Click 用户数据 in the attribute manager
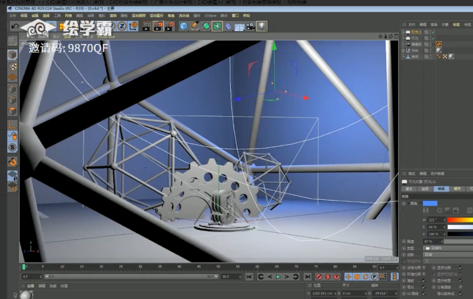This screenshot has width=473, height=299. click(437, 174)
